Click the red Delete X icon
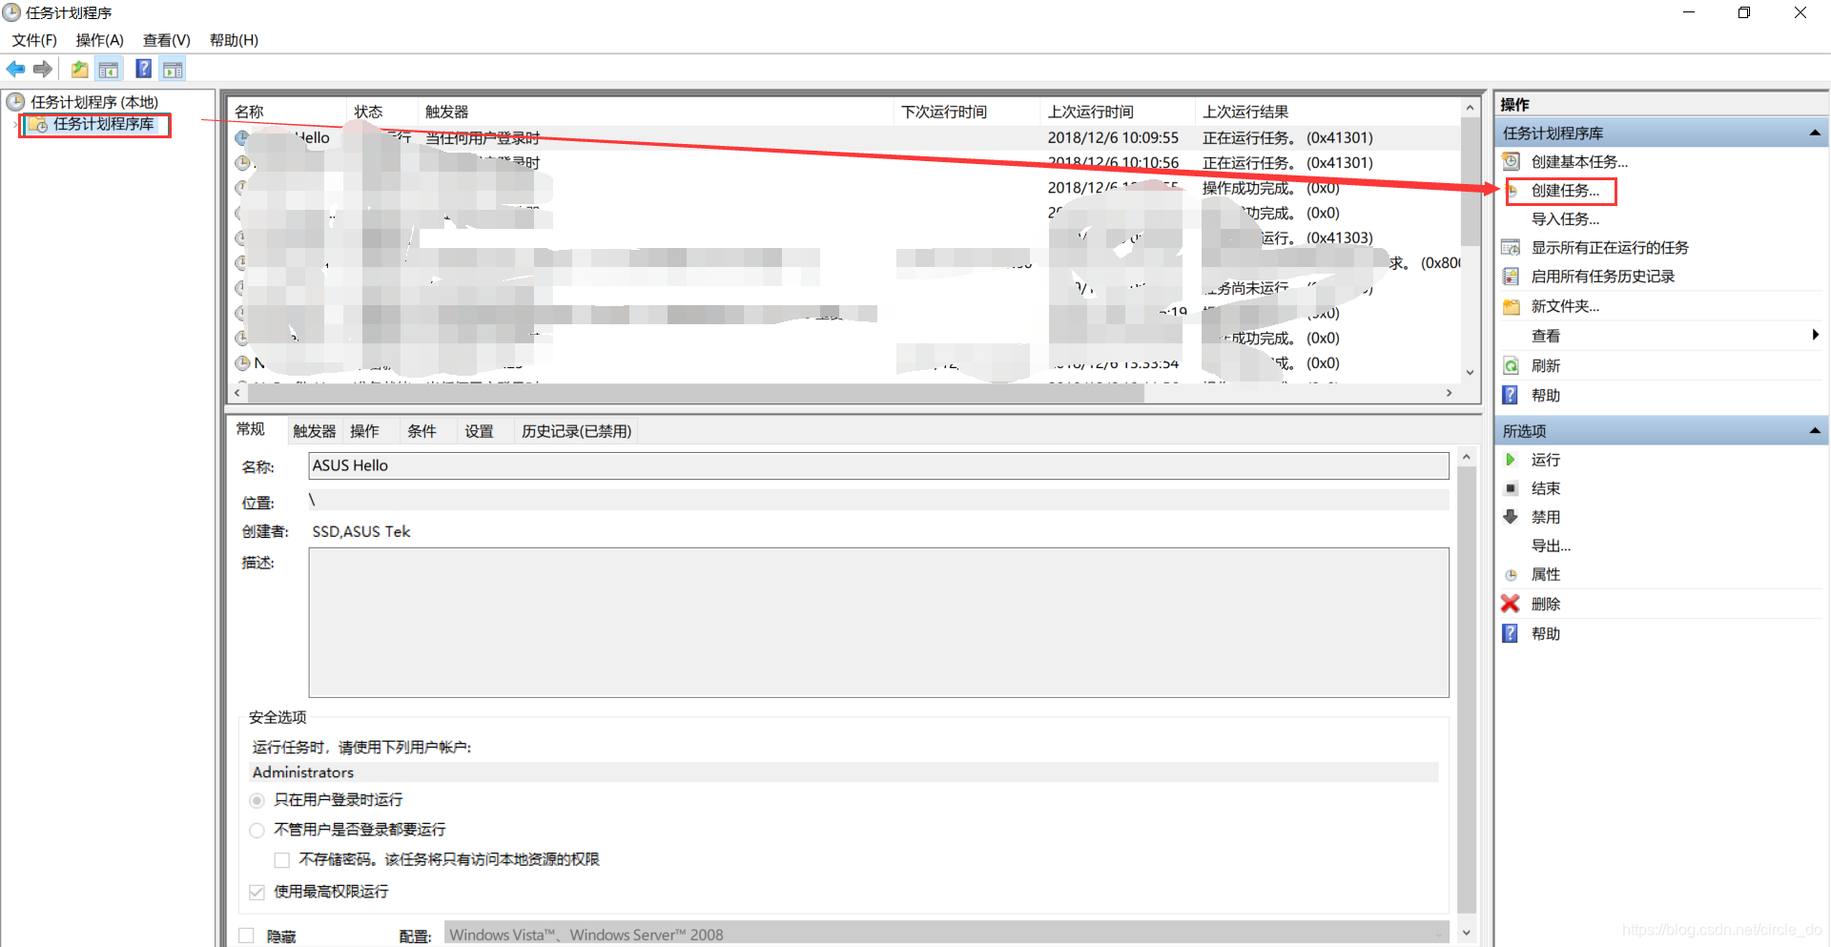1831x947 pixels. pyautogui.click(x=1511, y=604)
